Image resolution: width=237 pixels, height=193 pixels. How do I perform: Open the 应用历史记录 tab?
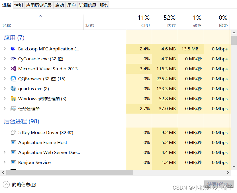[x=39, y=5]
